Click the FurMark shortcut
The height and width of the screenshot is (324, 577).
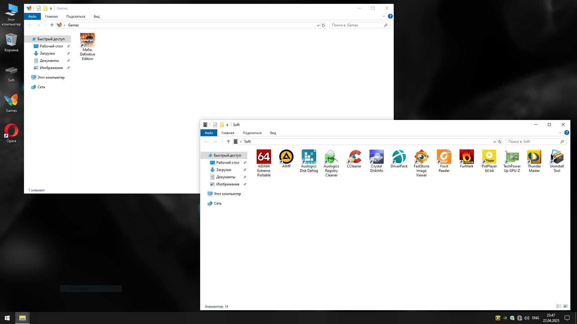(x=466, y=159)
